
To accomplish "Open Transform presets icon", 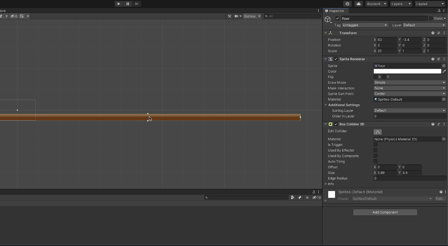I will point(438,33).
